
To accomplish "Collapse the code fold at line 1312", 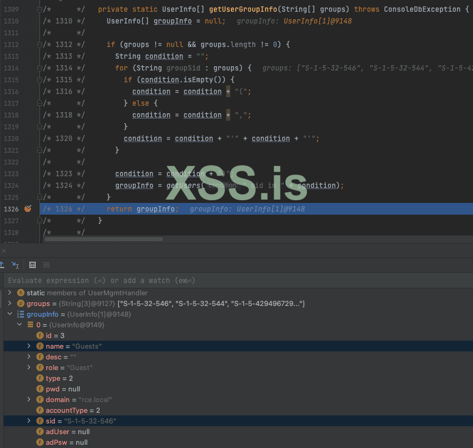I will tap(39, 44).
